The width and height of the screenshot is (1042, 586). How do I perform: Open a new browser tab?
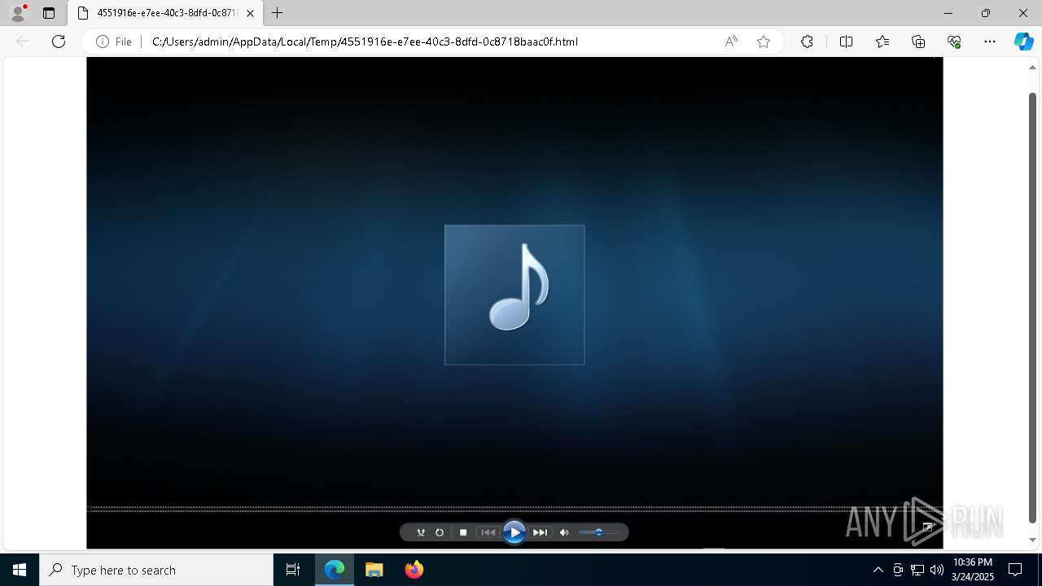[x=278, y=13]
